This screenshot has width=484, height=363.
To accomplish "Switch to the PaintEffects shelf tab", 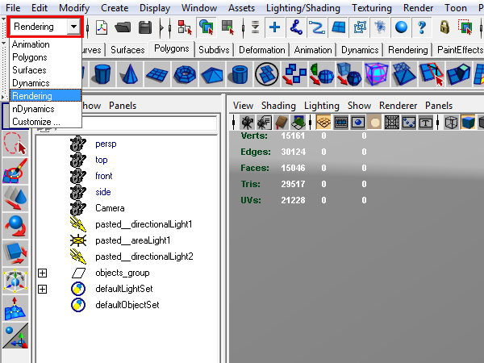I will [459, 50].
